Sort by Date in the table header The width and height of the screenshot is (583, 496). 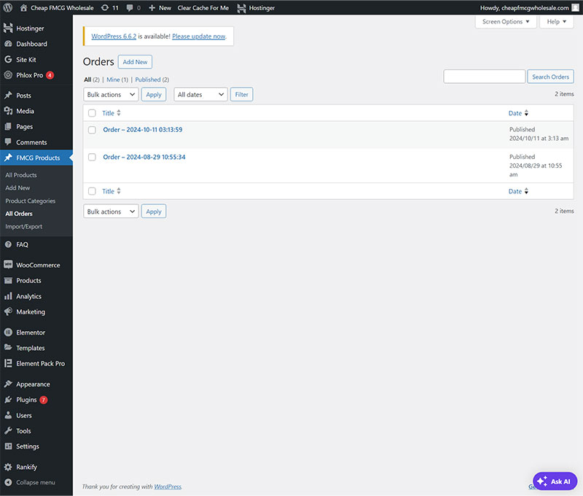coord(518,113)
